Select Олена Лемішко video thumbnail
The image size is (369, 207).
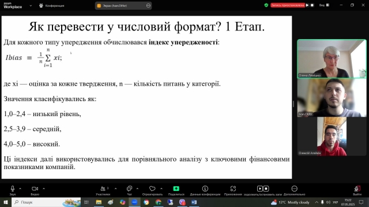coord(332,59)
